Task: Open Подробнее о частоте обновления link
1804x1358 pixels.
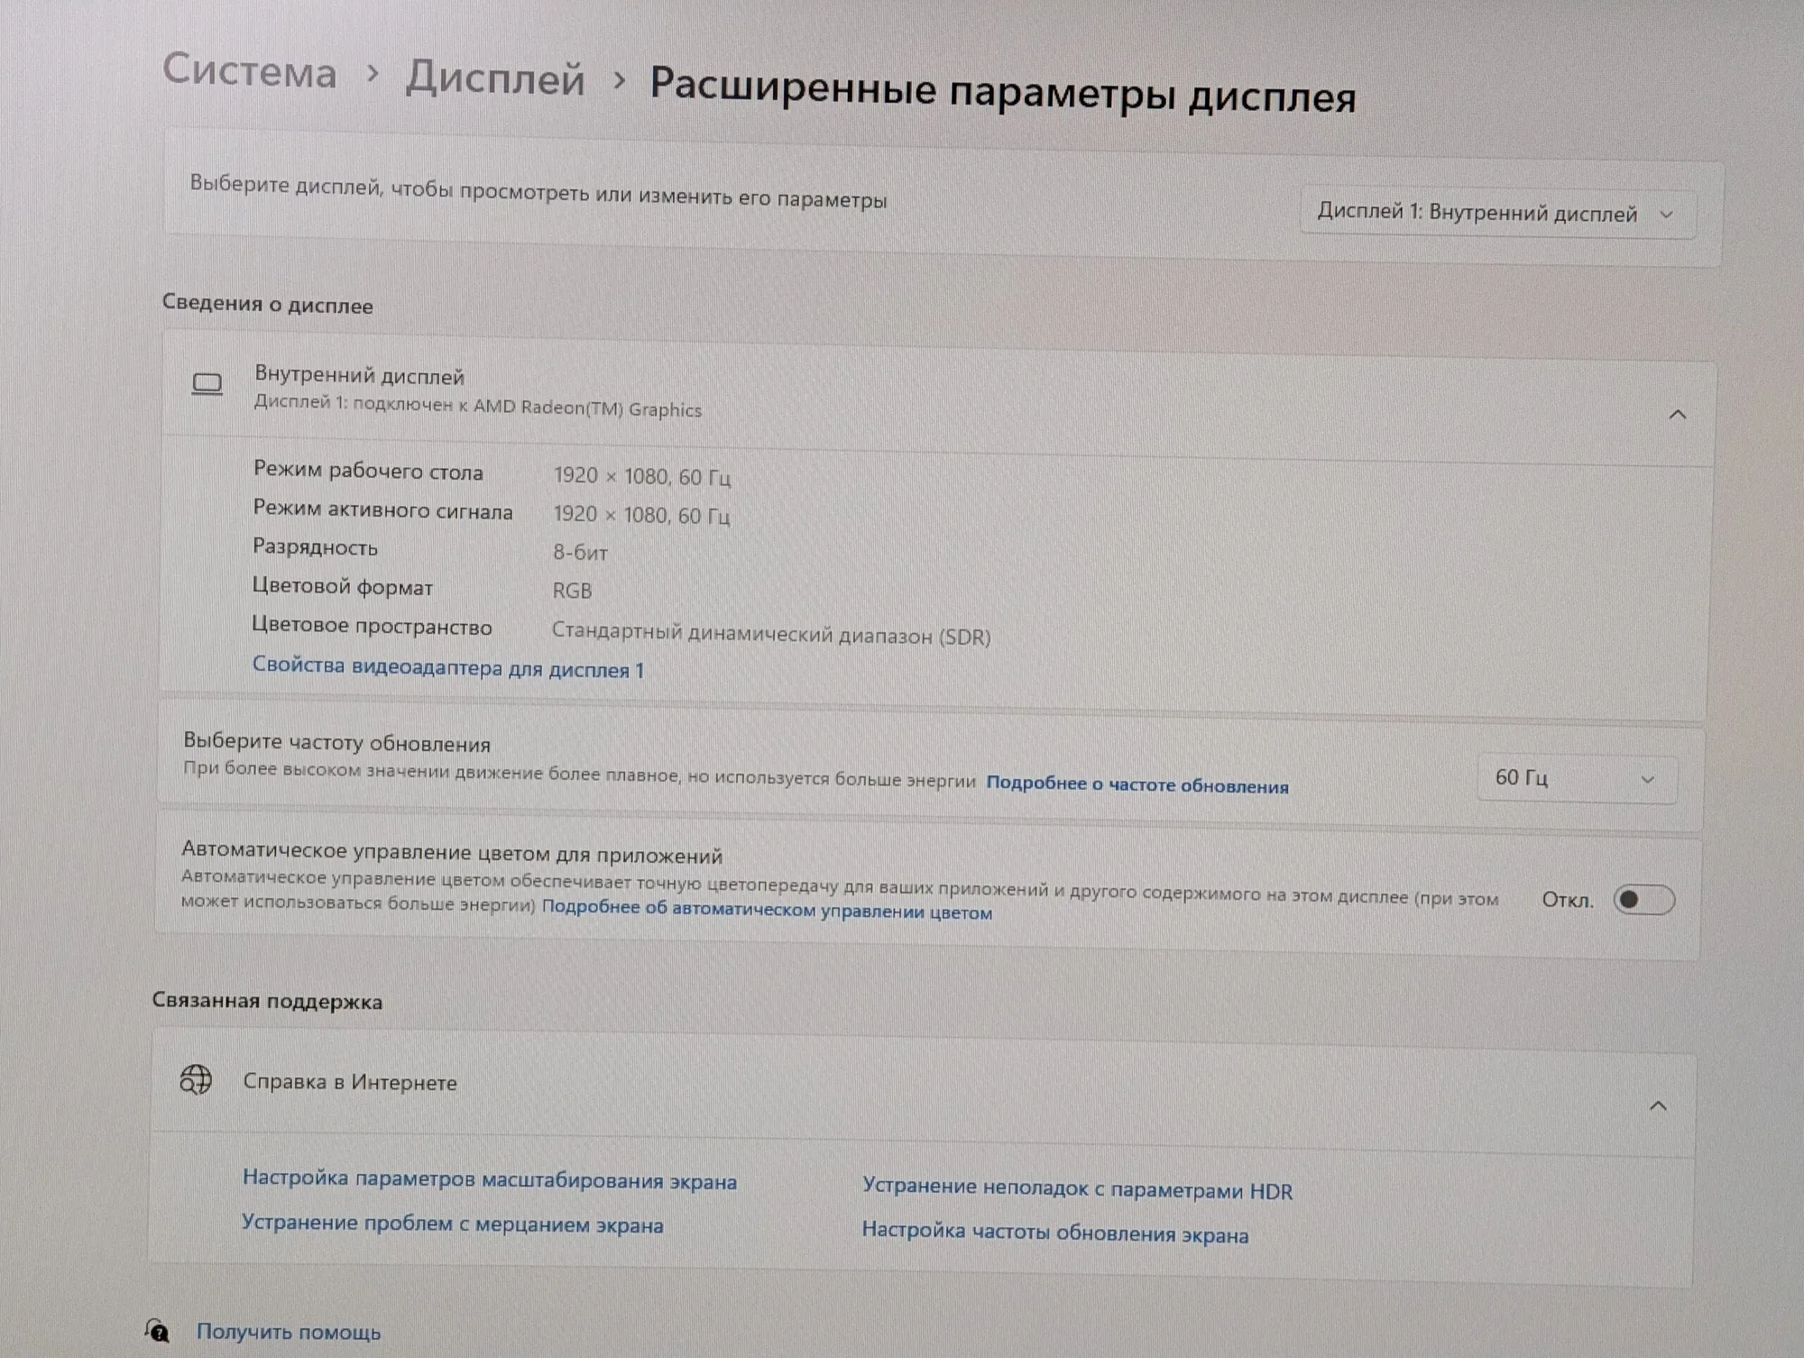Action: pos(1137,785)
